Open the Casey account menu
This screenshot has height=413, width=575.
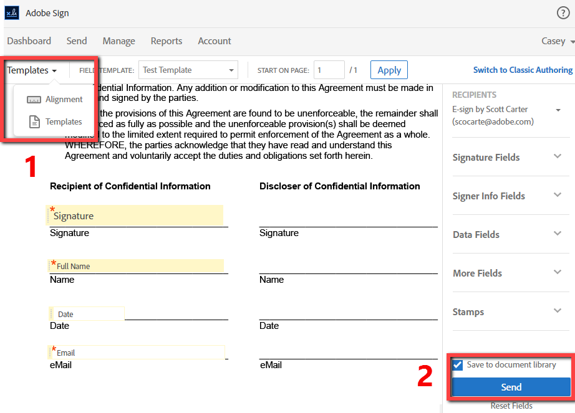[x=557, y=41]
